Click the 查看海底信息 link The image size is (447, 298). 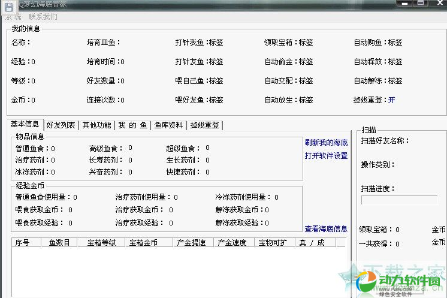[x=326, y=228]
